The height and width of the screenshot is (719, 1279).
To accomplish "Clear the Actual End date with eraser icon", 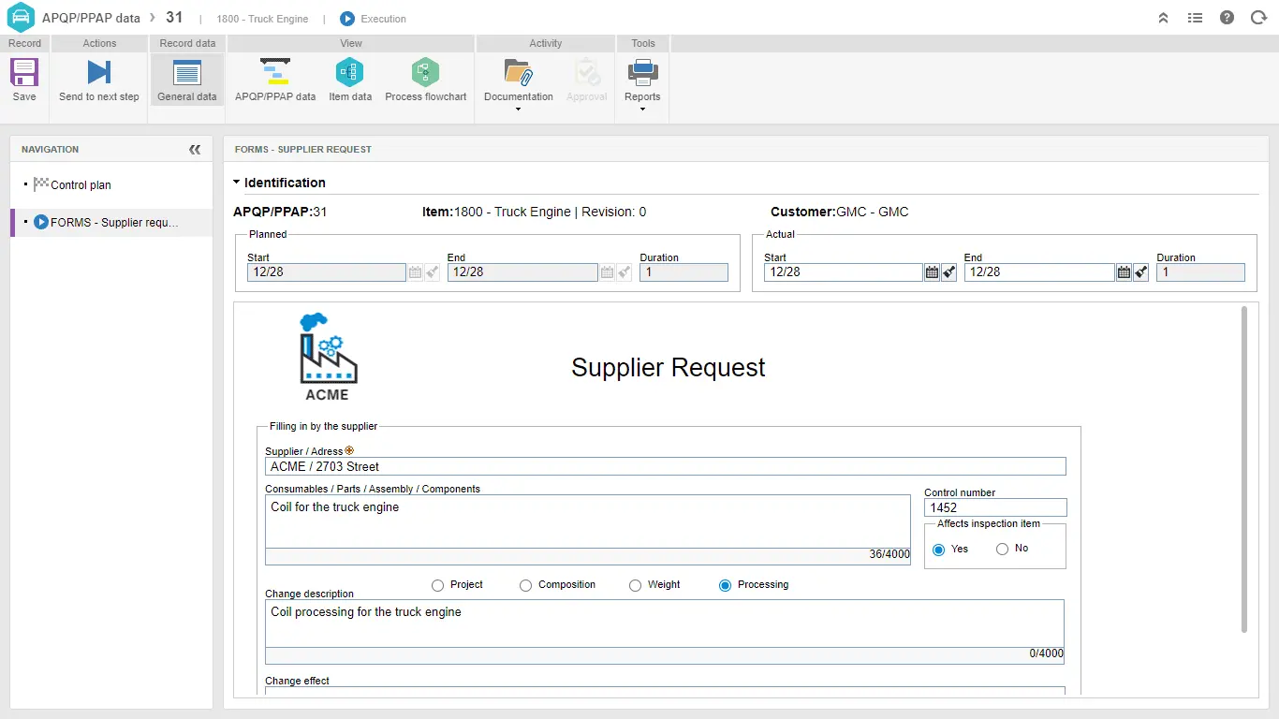I will click(1140, 272).
